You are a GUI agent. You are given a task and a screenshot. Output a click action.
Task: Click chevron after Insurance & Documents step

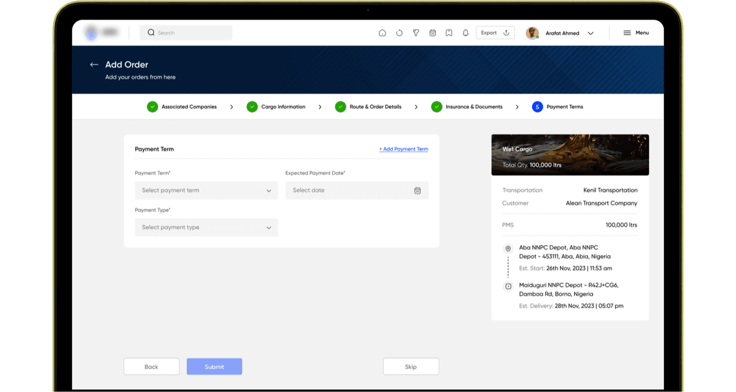click(x=517, y=106)
